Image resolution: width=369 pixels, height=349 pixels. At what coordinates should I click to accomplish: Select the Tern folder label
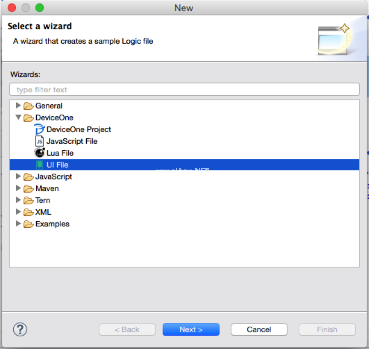click(43, 200)
